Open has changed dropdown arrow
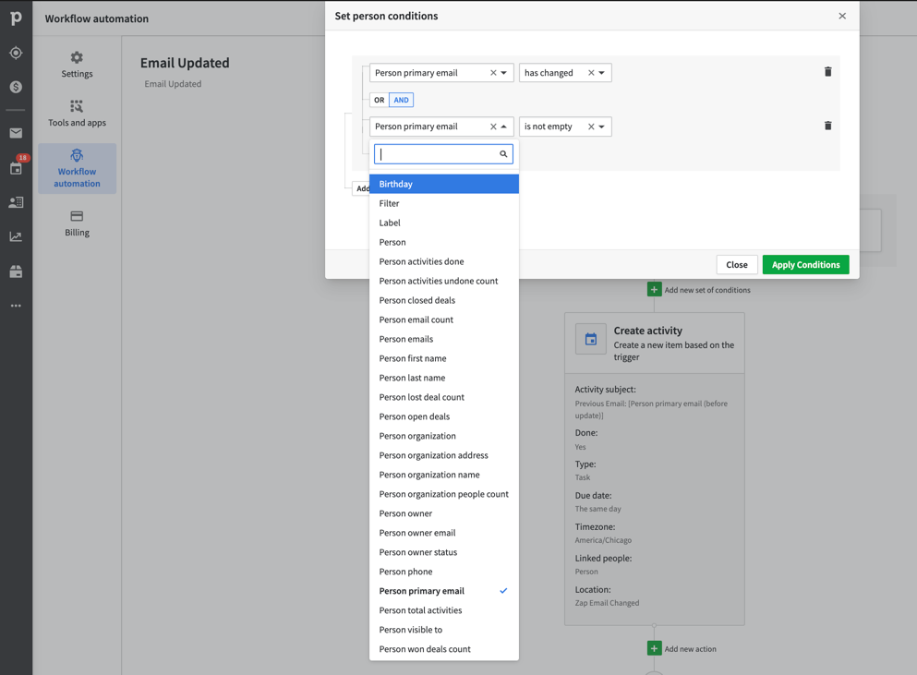This screenshot has height=675, width=917. pos(601,73)
